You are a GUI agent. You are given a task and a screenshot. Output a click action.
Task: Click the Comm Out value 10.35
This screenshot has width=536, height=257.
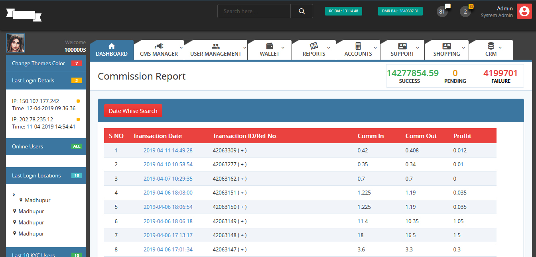(x=412, y=221)
